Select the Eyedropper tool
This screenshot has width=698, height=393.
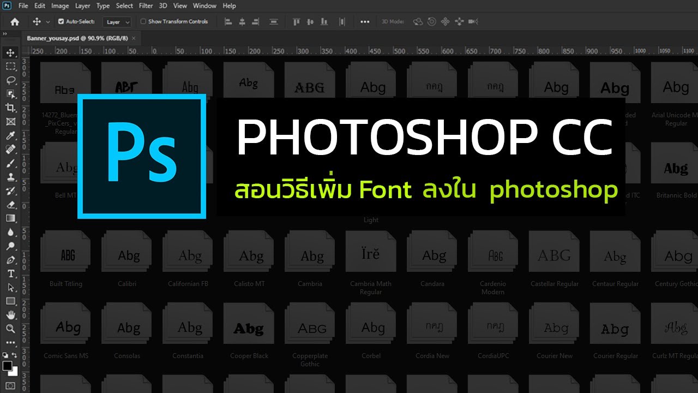(10, 135)
